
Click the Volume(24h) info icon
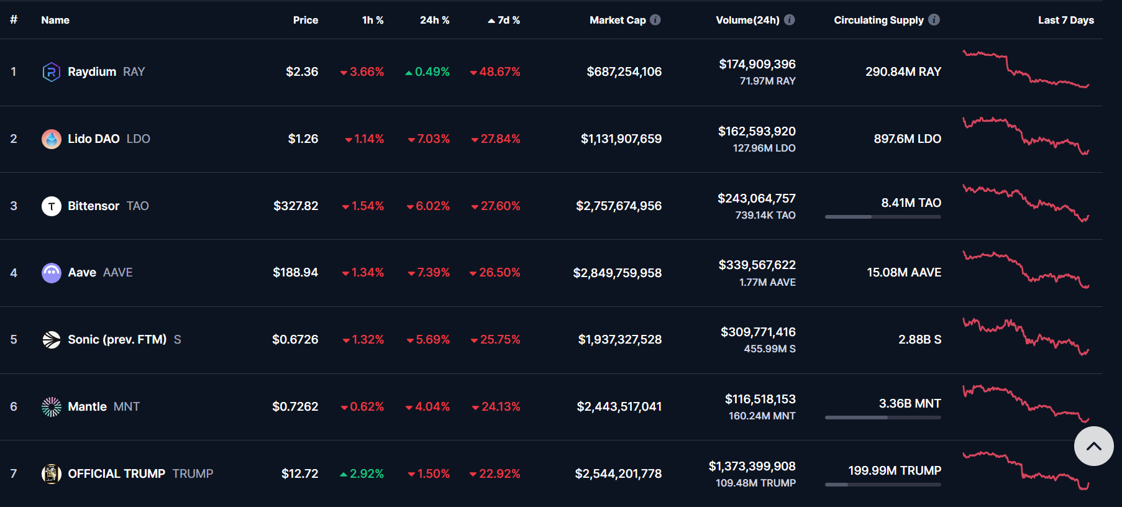[x=790, y=20]
